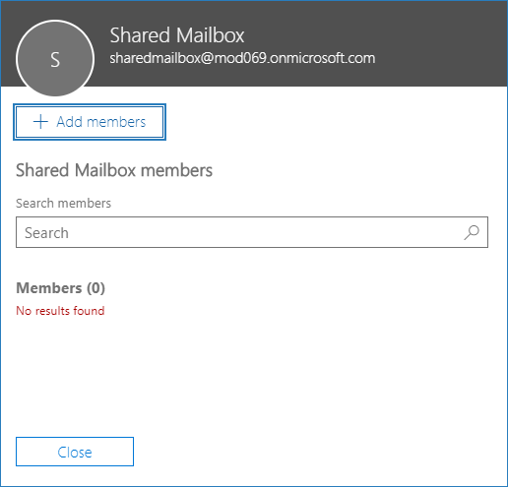This screenshot has width=508, height=487.
Task: Close the Shared Mailbox panel
Action: tap(75, 452)
